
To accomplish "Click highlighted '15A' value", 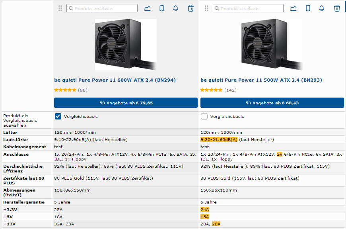I will pyautogui.click(x=204, y=217).
